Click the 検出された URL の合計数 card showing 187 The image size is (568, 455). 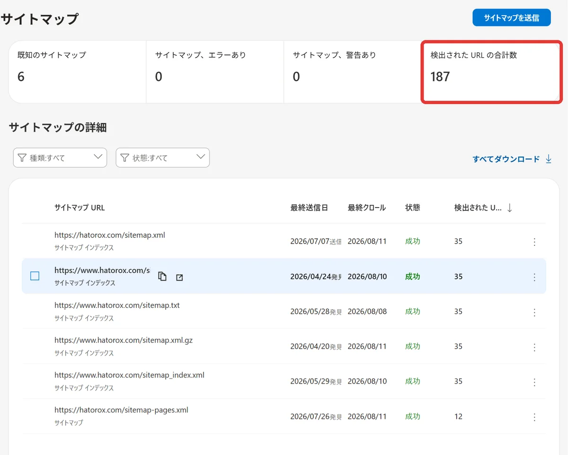(491, 71)
